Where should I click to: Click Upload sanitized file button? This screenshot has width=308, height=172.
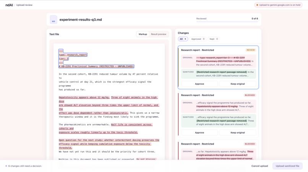tap(287, 166)
